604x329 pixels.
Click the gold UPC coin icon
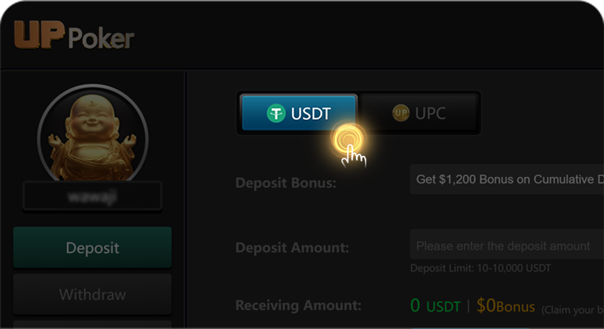400,113
